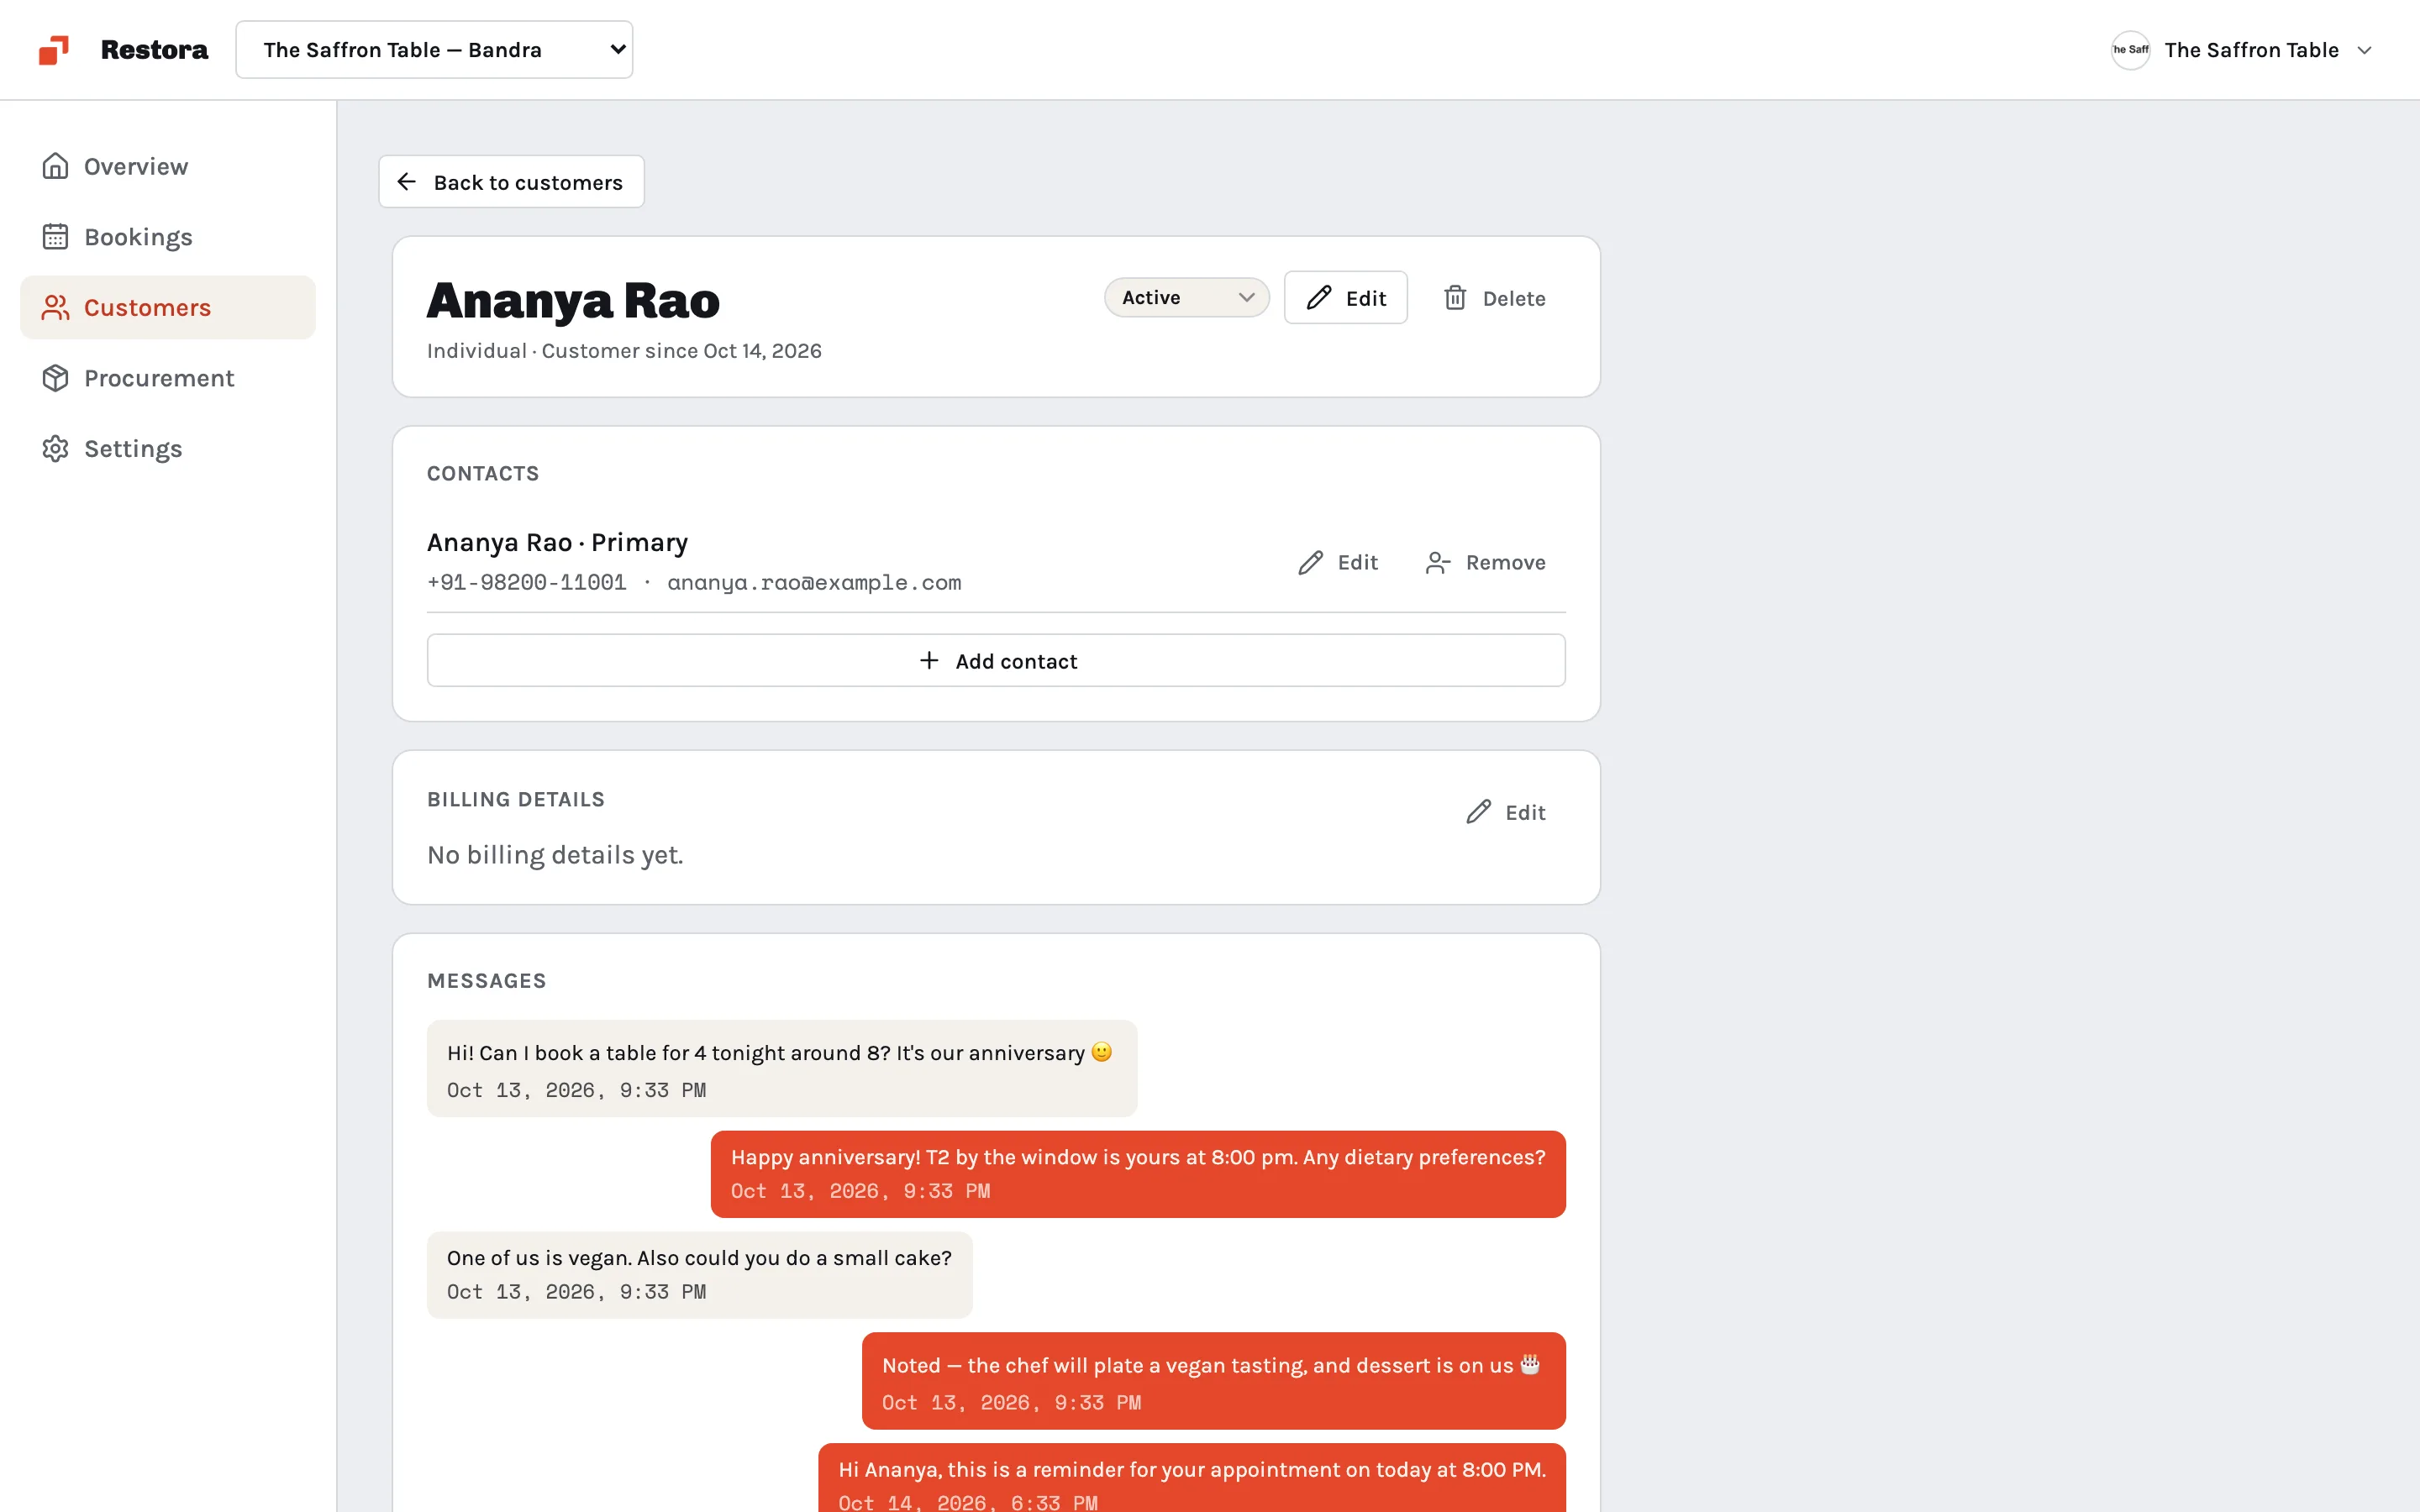The height and width of the screenshot is (1512, 2420).
Task: Open Bookings in sidebar
Action: [x=168, y=237]
